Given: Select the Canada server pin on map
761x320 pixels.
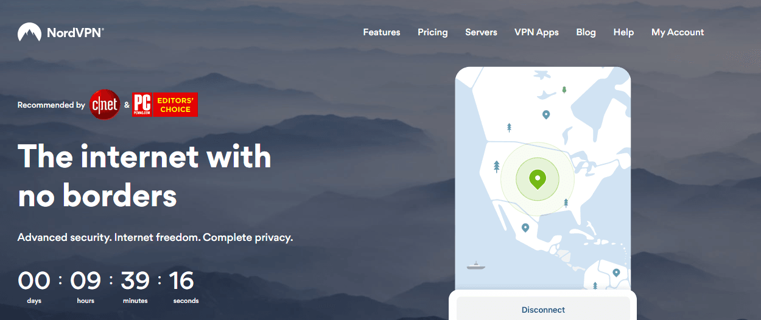Looking at the screenshot, I should 546,114.
